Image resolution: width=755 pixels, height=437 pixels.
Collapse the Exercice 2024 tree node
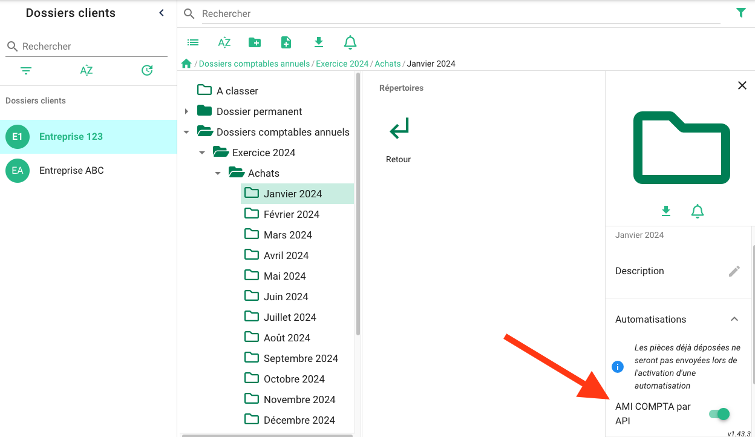tap(202, 153)
